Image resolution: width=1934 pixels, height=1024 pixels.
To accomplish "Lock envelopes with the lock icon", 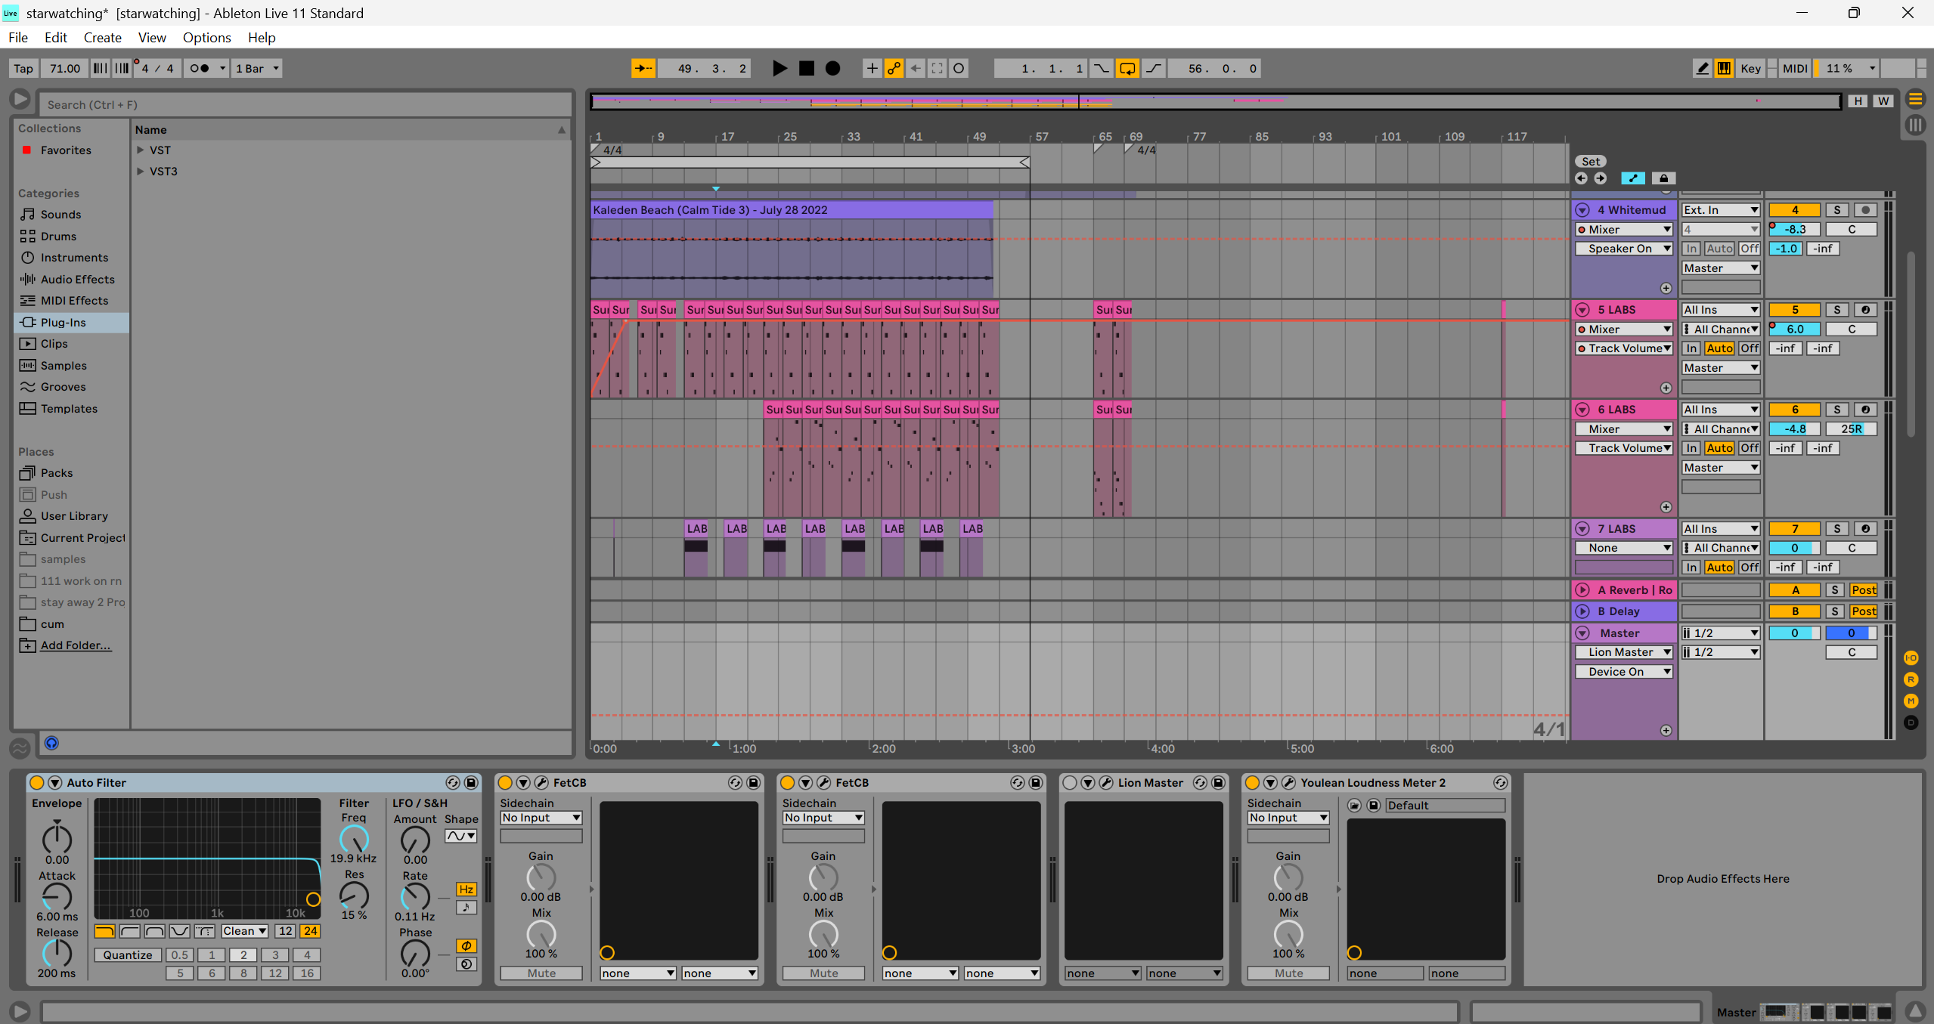I will pos(1663,178).
